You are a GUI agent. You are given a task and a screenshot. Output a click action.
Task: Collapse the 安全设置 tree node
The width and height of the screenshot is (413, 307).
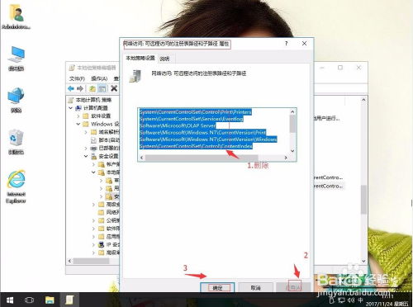pos(86,156)
